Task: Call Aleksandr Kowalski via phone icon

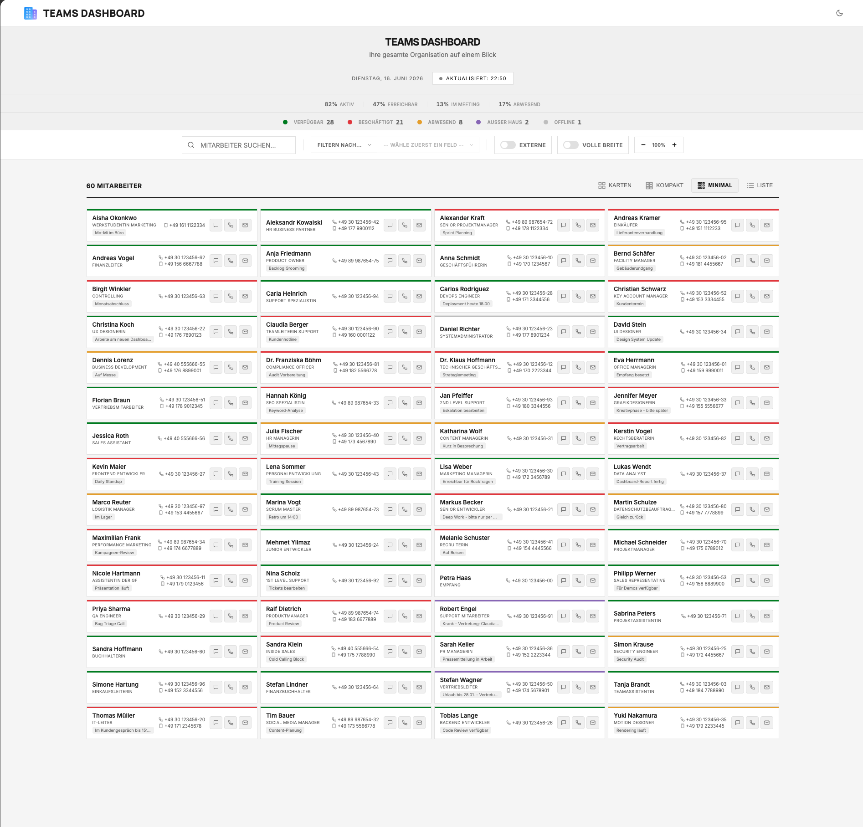Action: [405, 225]
